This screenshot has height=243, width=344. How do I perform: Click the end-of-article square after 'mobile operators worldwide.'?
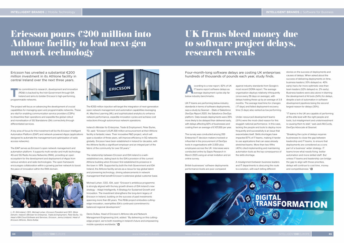click(x=118, y=224)
